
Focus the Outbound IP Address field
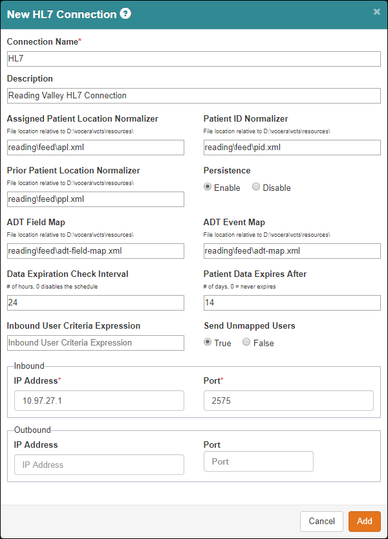[x=99, y=465]
